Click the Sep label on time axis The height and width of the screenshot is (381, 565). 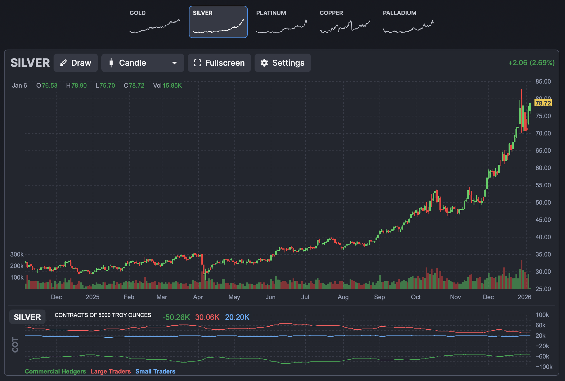(379, 297)
